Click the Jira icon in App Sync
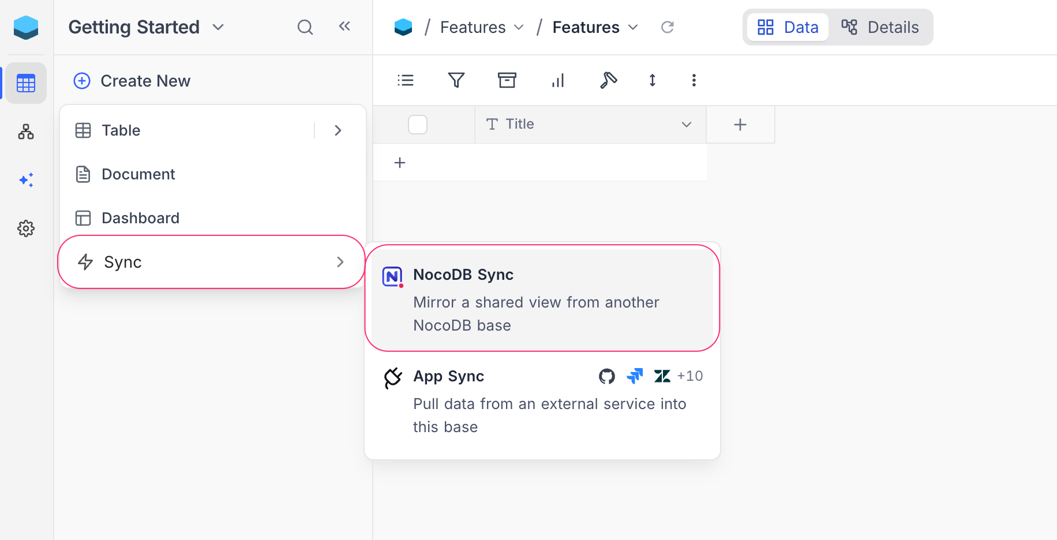The image size is (1057, 540). (x=635, y=376)
